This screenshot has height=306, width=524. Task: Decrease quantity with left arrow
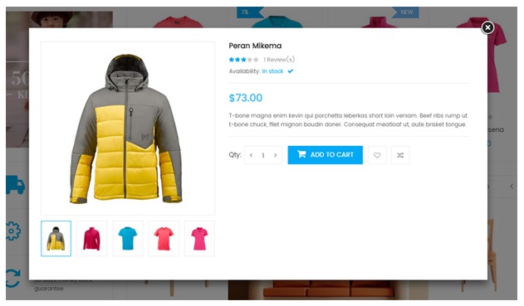pos(251,155)
